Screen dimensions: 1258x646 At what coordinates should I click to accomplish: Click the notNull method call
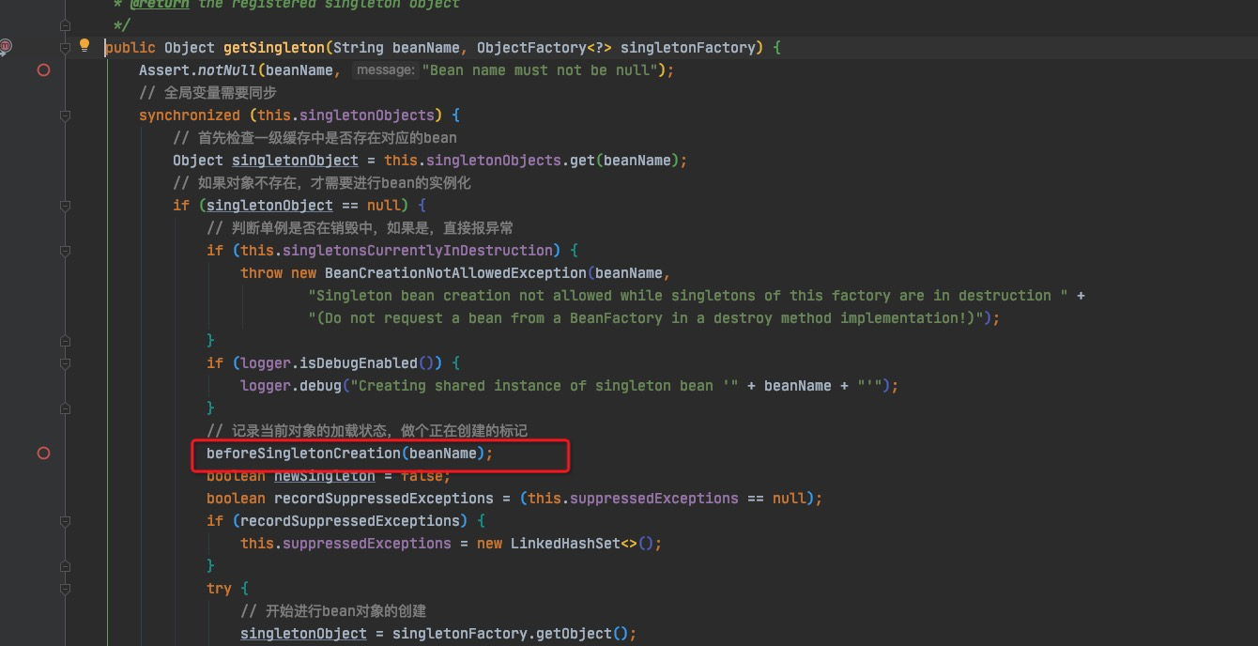pos(227,70)
